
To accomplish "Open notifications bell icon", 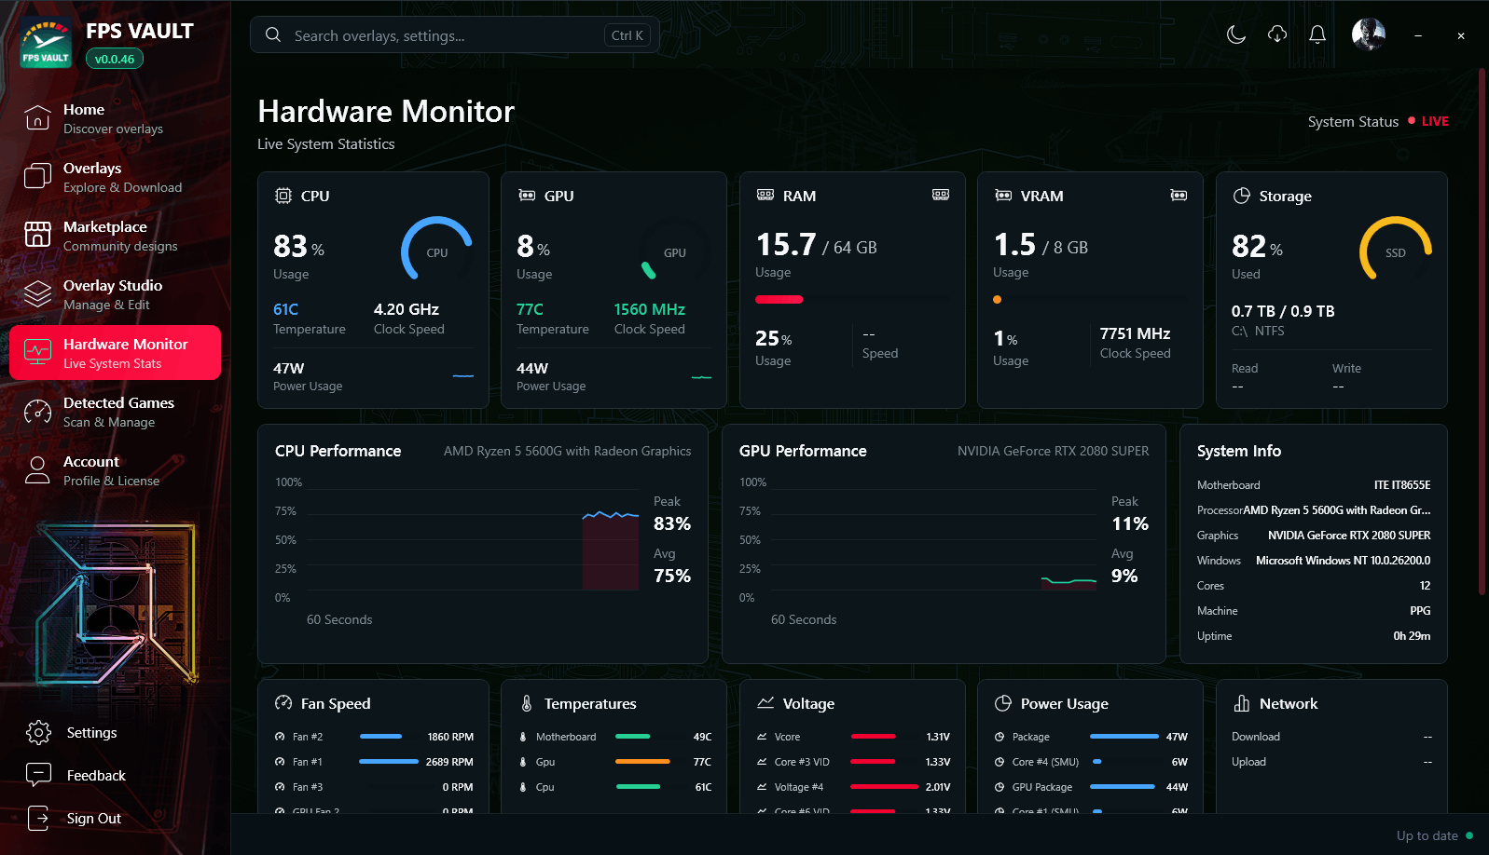I will pos(1317,35).
